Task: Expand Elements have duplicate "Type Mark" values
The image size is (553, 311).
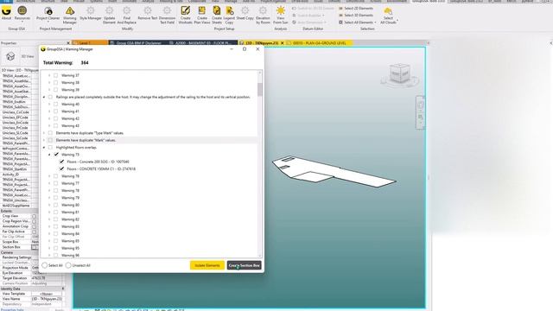Action: tap(44, 133)
